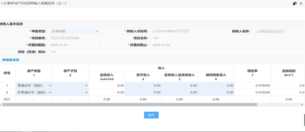Click the 项目名称 field showing 123
Screen dimensions: 305x132
228,38
